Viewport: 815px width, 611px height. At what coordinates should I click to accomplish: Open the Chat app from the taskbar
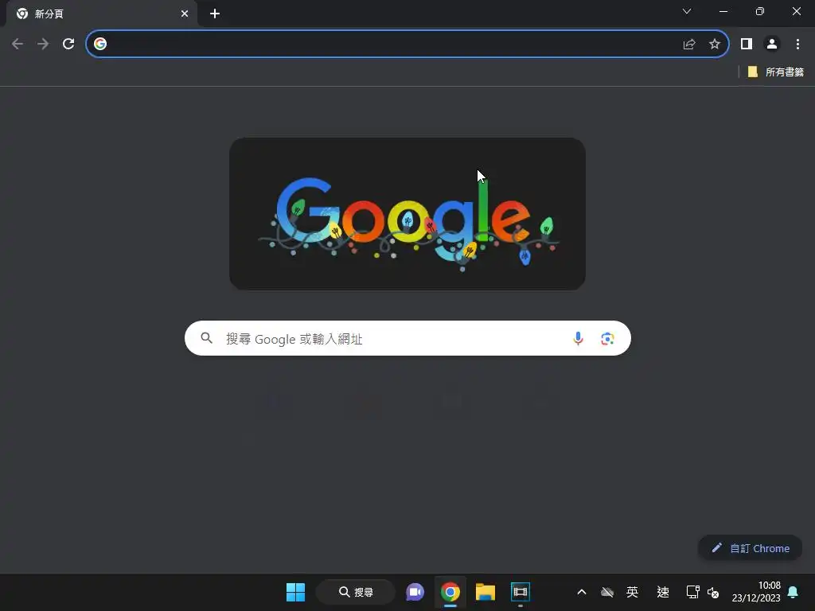pos(415,592)
